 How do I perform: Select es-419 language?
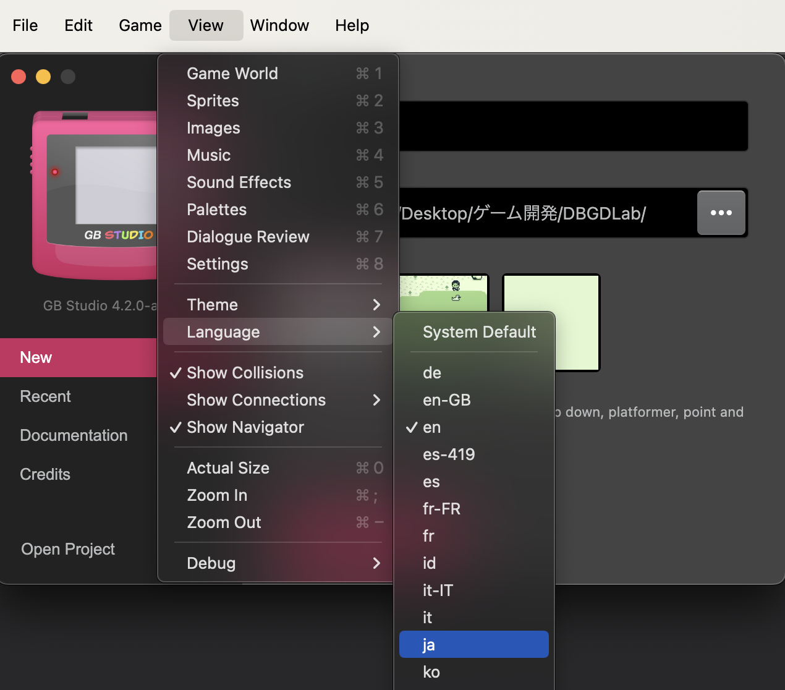(x=474, y=454)
